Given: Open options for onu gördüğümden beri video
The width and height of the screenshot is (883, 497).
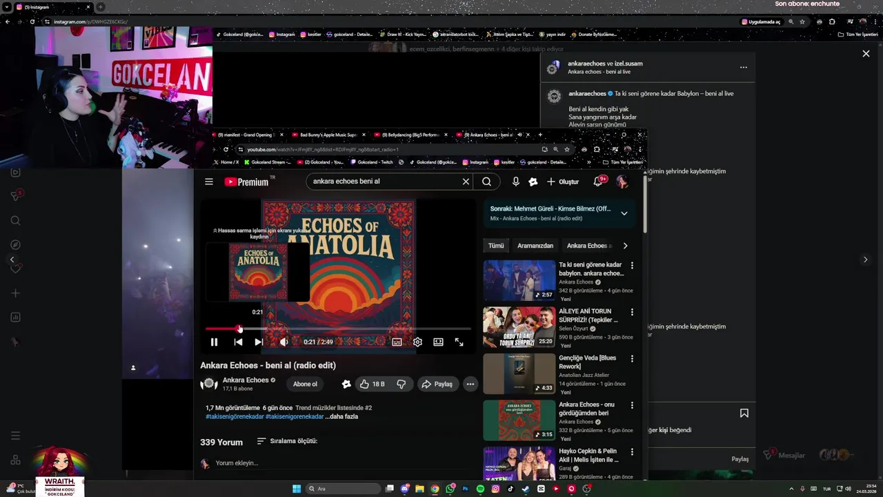Looking at the screenshot, I should coord(632,405).
